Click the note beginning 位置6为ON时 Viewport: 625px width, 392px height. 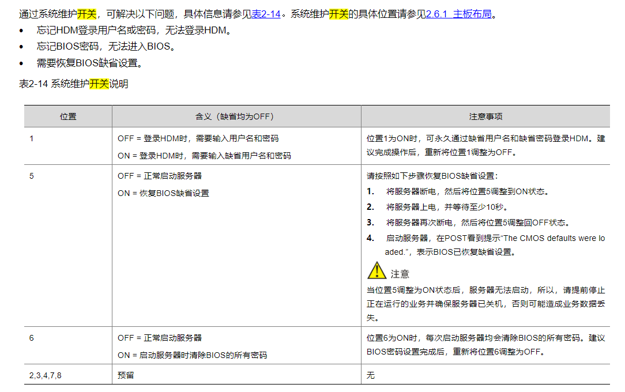pyautogui.click(x=486, y=345)
